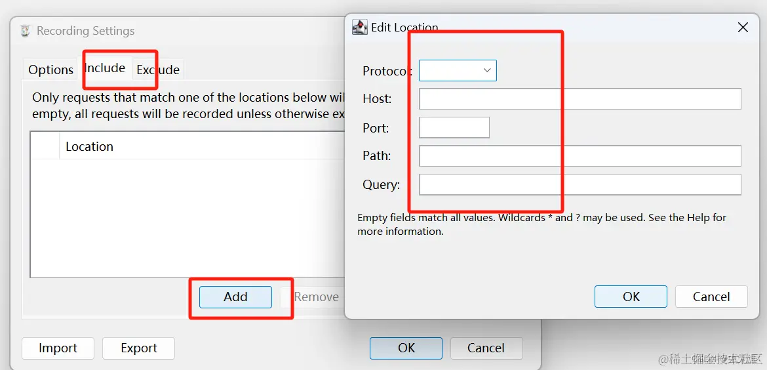Cancel the Edit Location dialog

(x=711, y=297)
